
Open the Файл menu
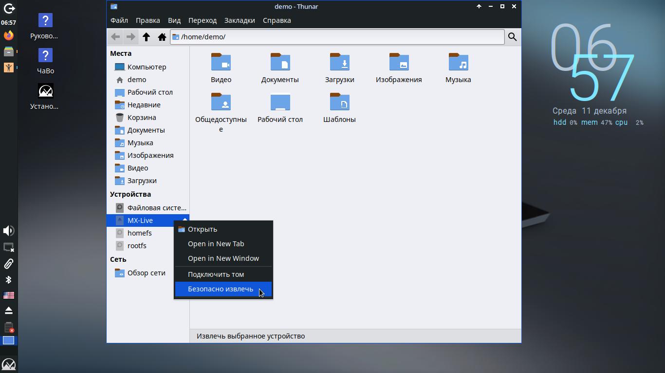click(119, 20)
